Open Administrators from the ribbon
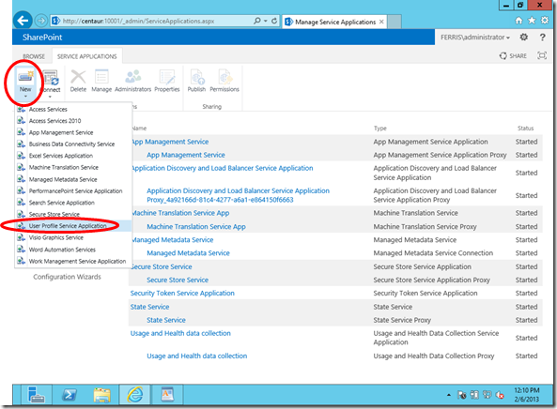 (132, 81)
